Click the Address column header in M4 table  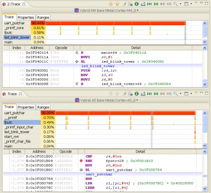[x=37, y=48]
